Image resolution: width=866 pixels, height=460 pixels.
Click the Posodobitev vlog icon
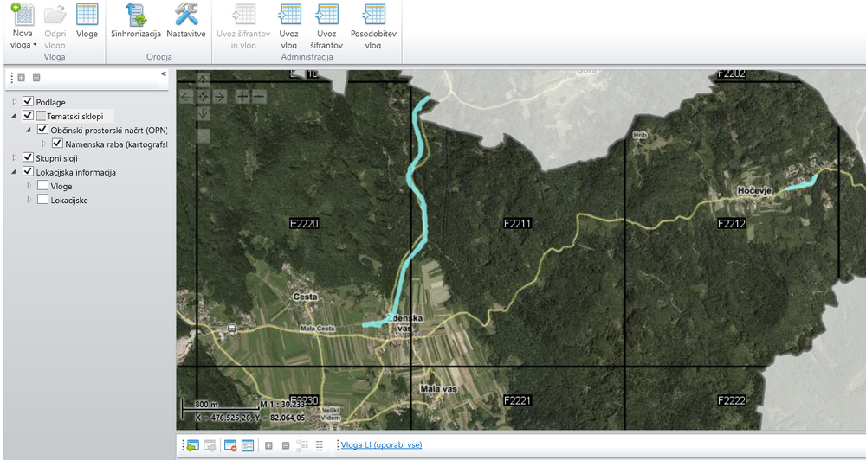[373, 15]
